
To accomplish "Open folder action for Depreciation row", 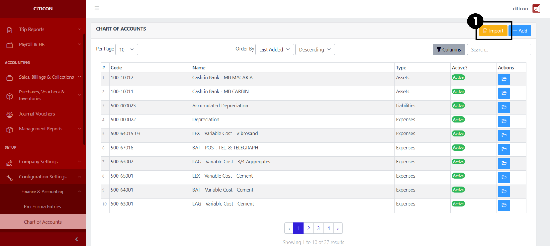I will pyautogui.click(x=504, y=121).
